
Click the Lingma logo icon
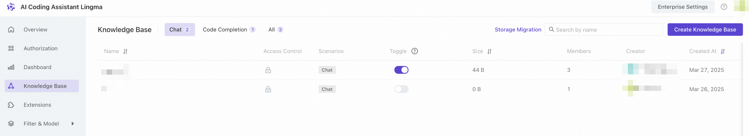[11, 7]
